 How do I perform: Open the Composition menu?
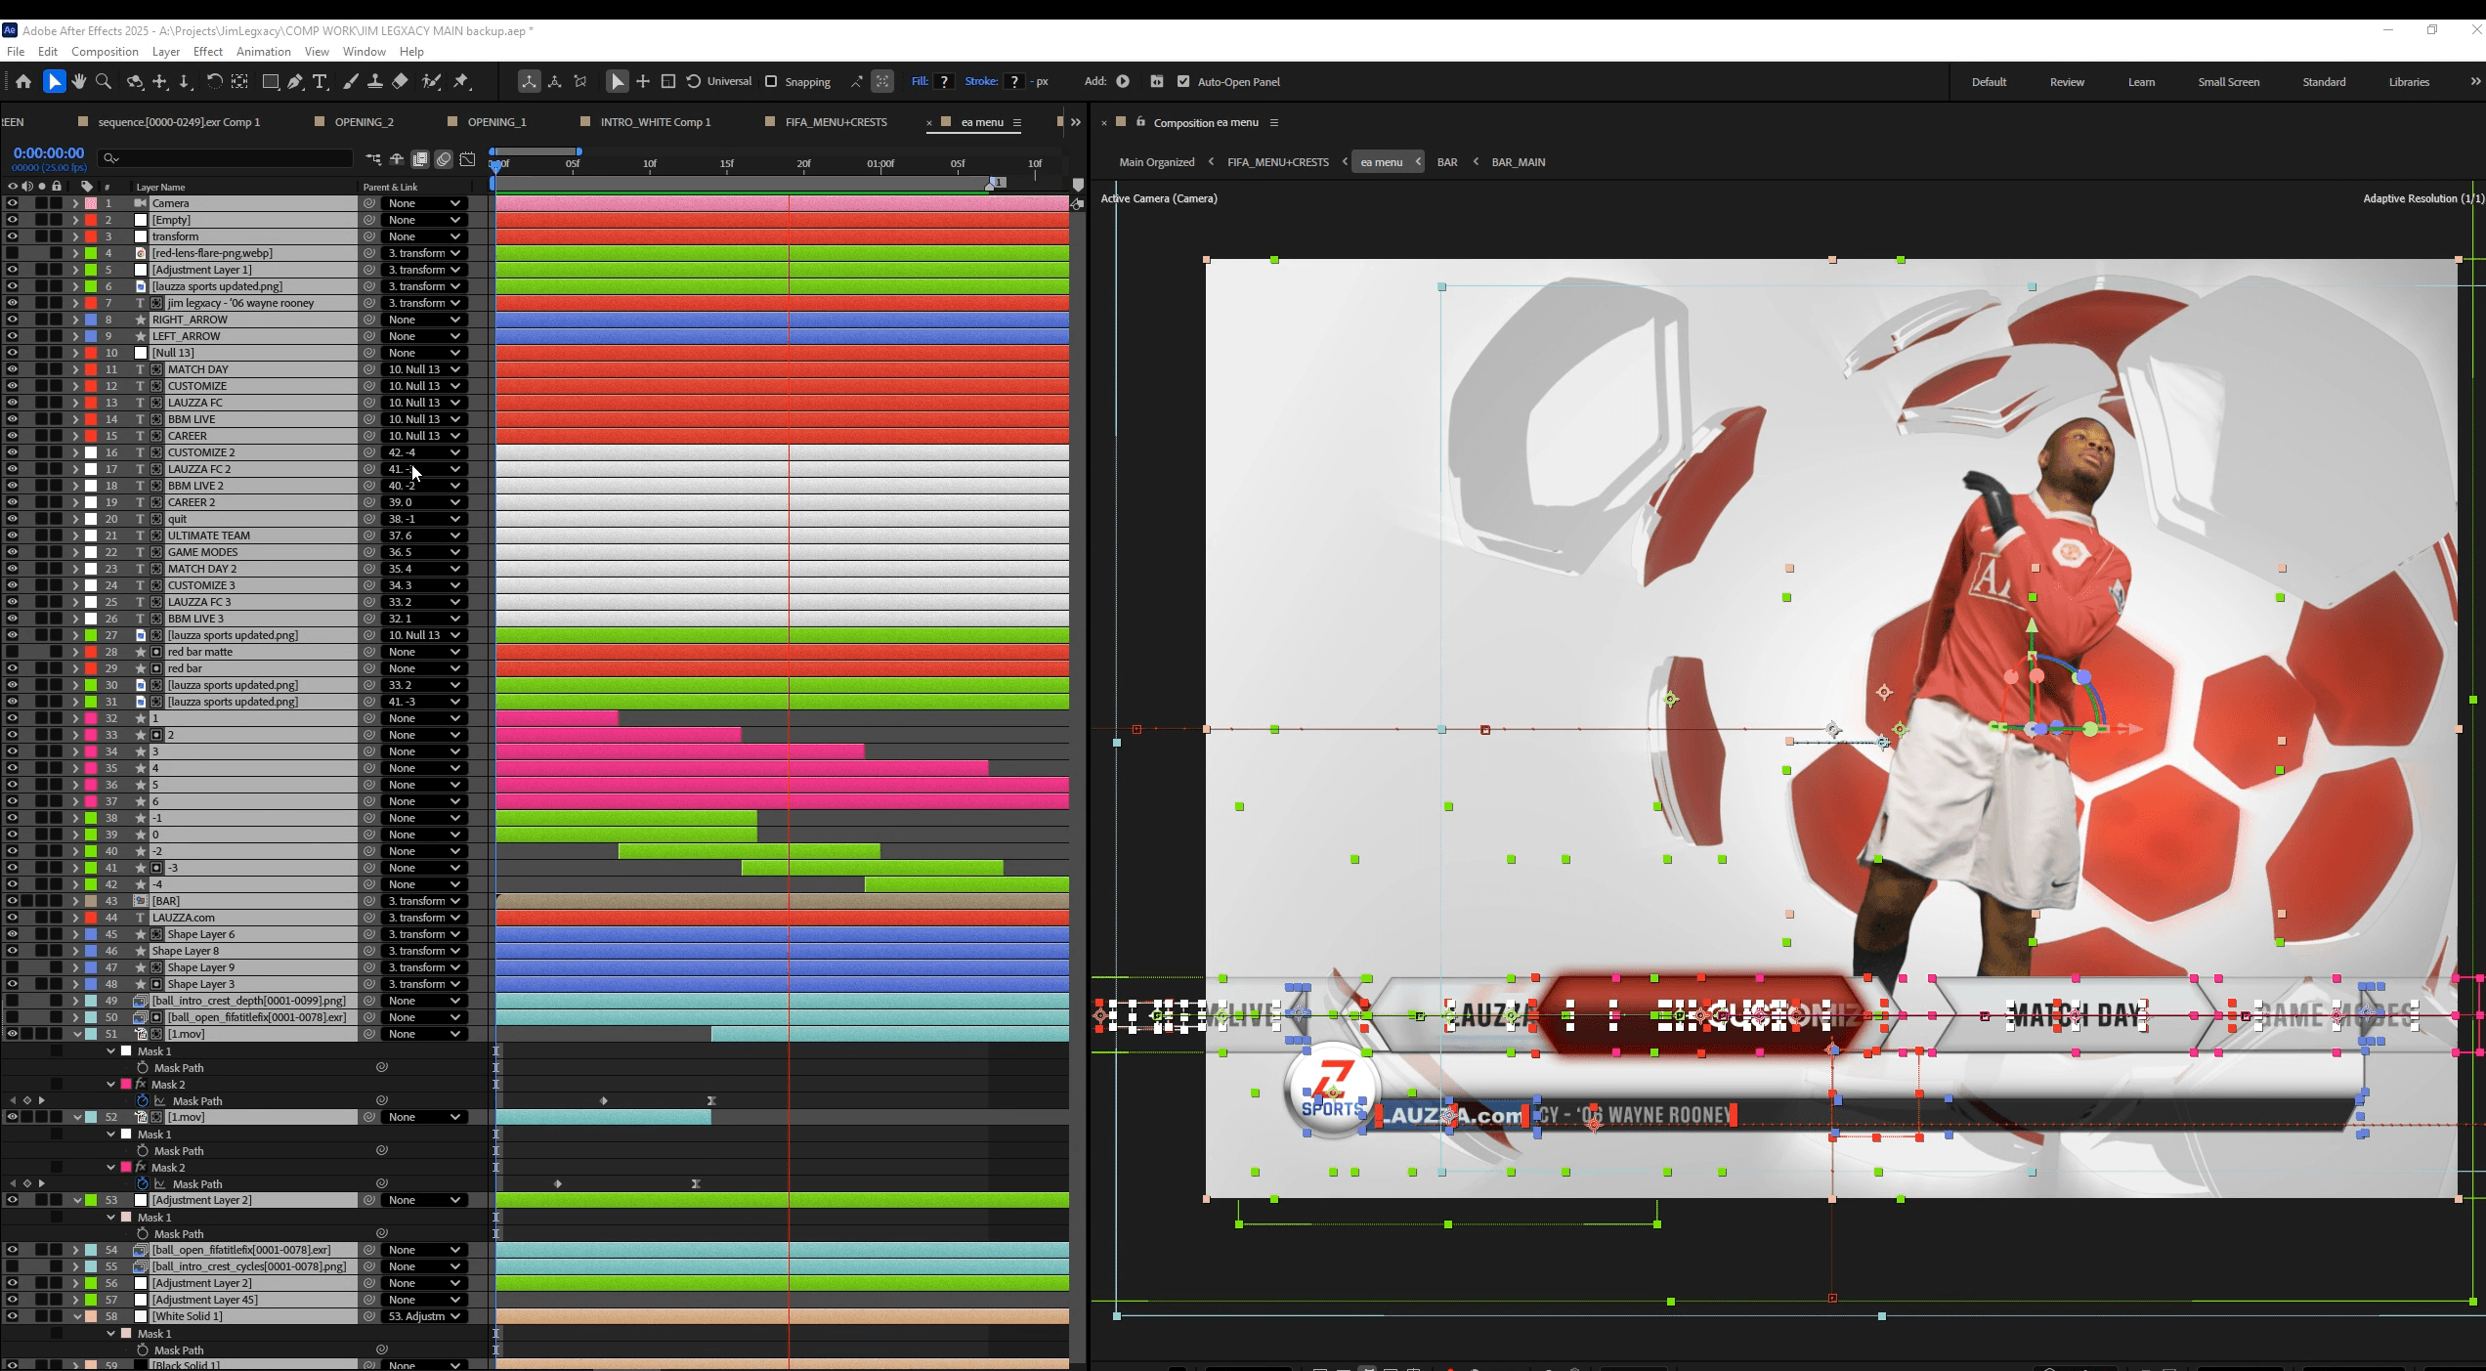point(105,51)
